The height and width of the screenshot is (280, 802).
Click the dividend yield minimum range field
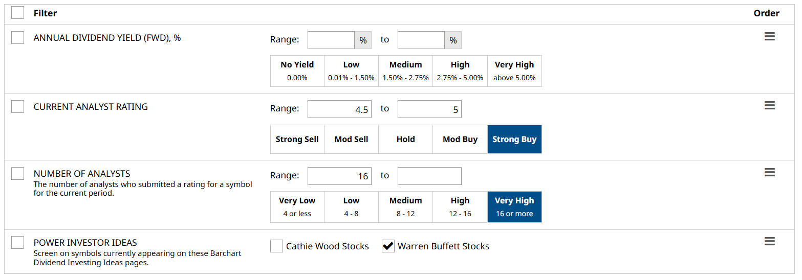331,40
